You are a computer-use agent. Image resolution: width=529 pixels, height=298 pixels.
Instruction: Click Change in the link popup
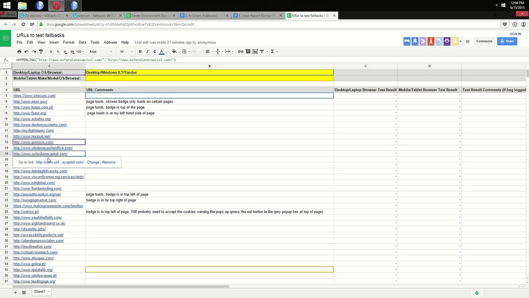click(93, 162)
